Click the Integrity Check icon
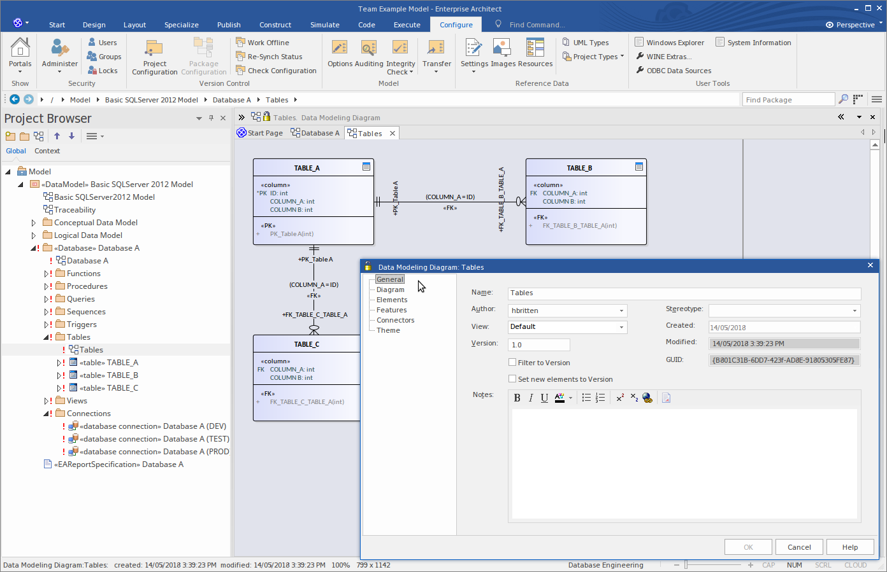 (x=400, y=54)
